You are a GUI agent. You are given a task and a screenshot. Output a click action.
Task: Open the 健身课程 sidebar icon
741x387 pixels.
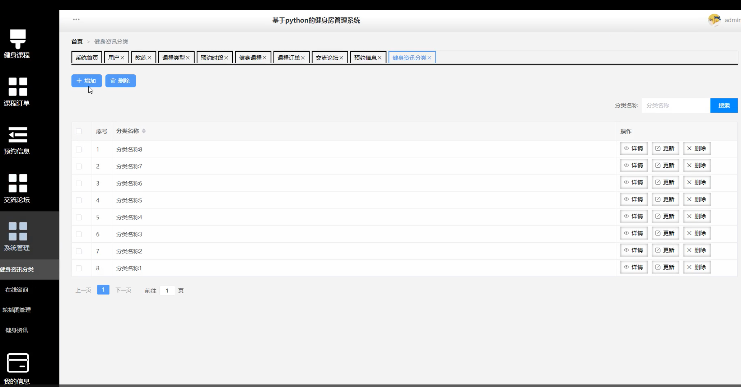[18, 39]
